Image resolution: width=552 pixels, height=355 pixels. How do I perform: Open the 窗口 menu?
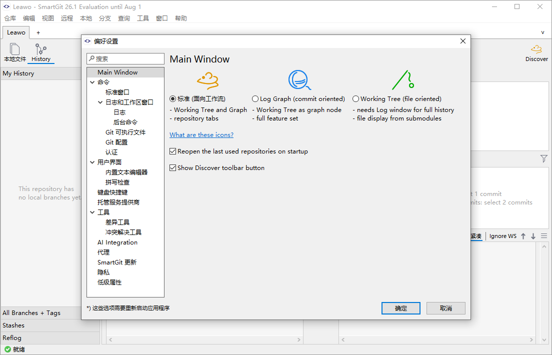(x=162, y=18)
